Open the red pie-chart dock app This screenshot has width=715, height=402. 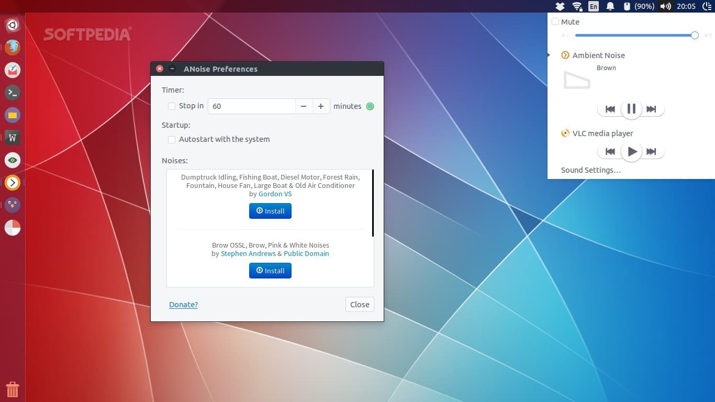13,228
